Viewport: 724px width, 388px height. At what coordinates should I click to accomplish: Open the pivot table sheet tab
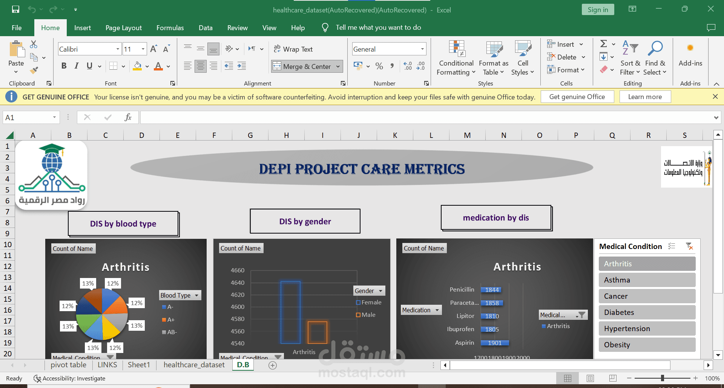tap(69, 365)
